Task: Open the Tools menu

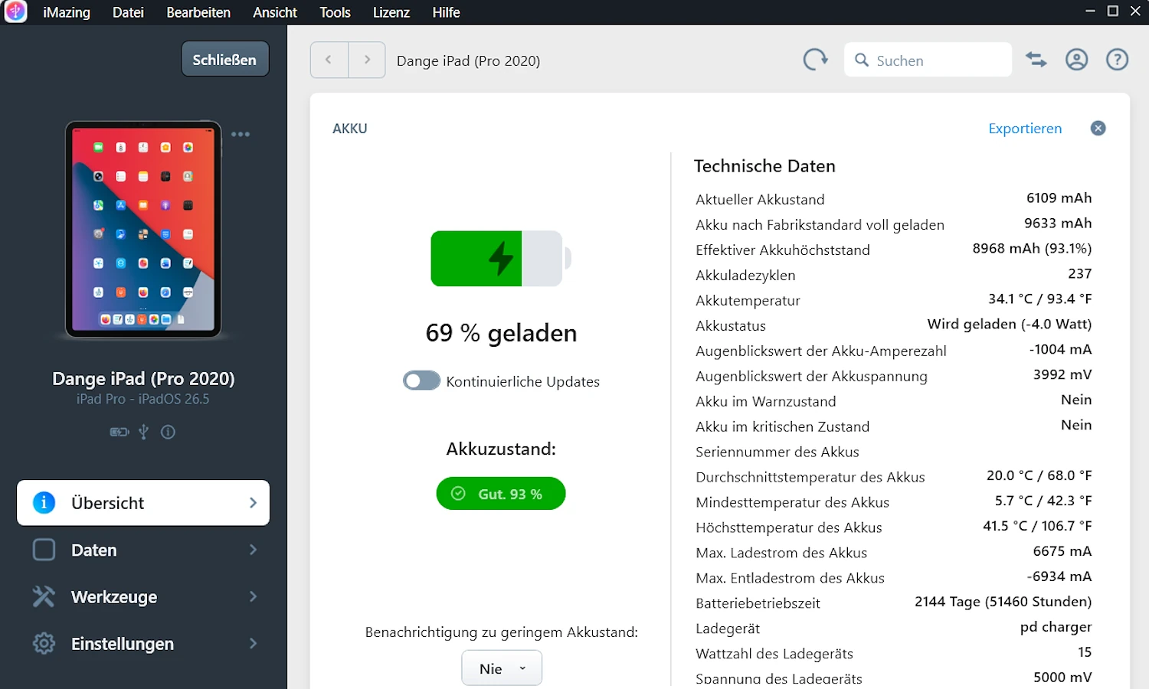Action: [x=335, y=12]
